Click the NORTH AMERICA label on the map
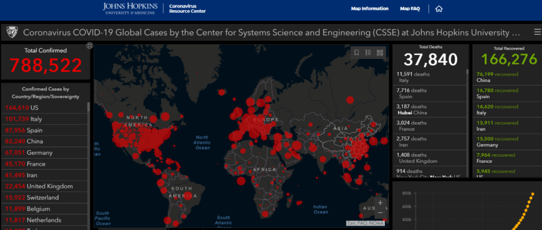Viewport: 542px width, 230px height. click(139, 121)
